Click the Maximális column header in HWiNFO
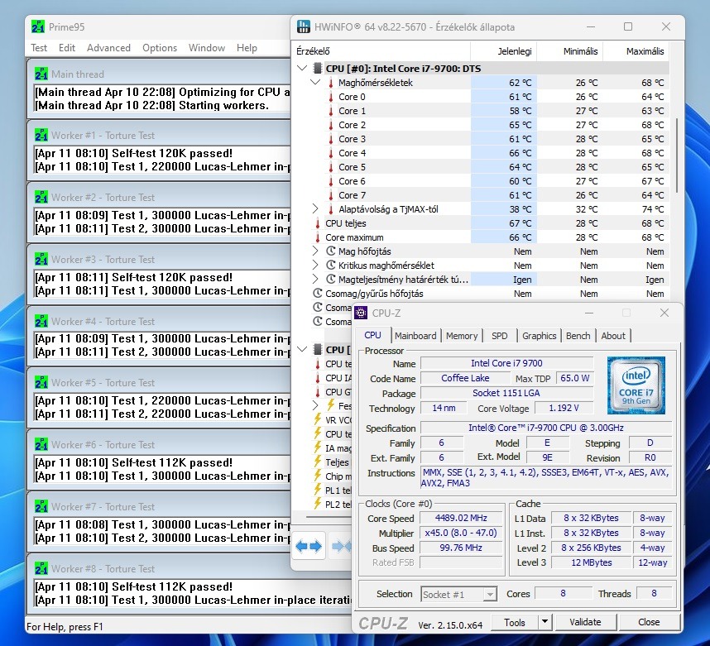 point(636,51)
